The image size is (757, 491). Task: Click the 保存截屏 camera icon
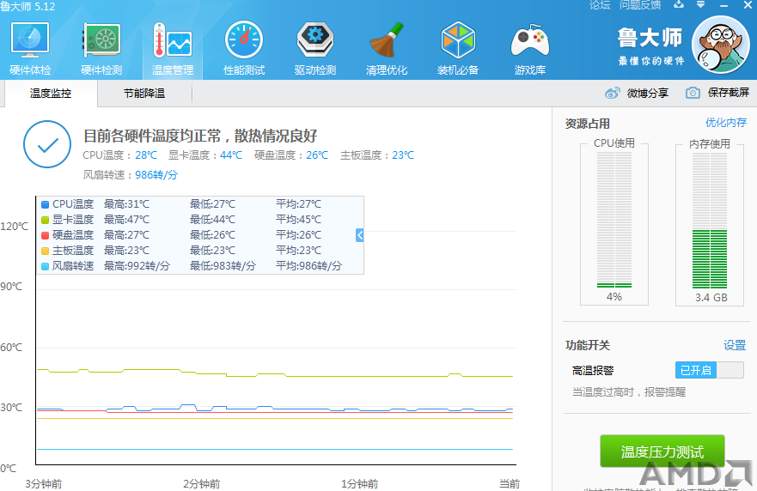pos(693,93)
